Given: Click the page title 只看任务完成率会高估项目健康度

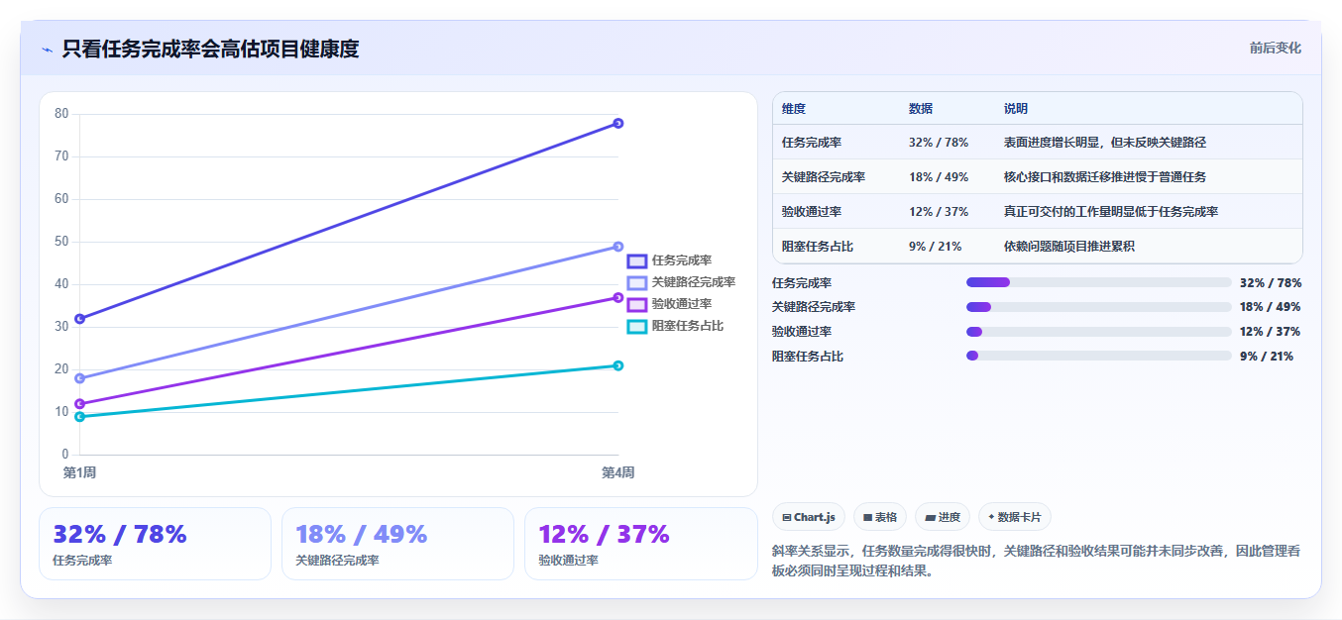Looking at the screenshot, I should pyautogui.click(x=210, y=49).
